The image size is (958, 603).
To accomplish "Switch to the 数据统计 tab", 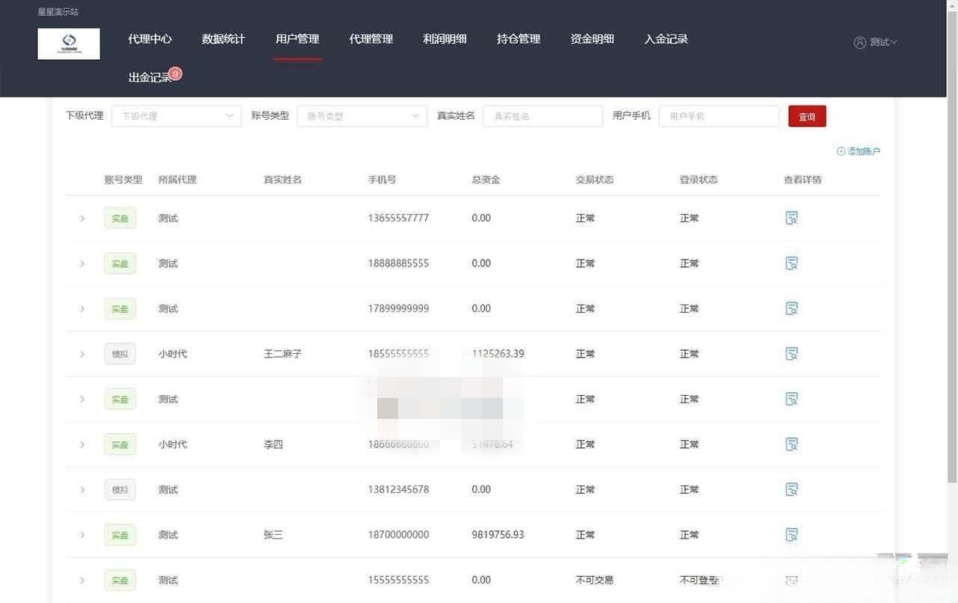I will [223, 39].
